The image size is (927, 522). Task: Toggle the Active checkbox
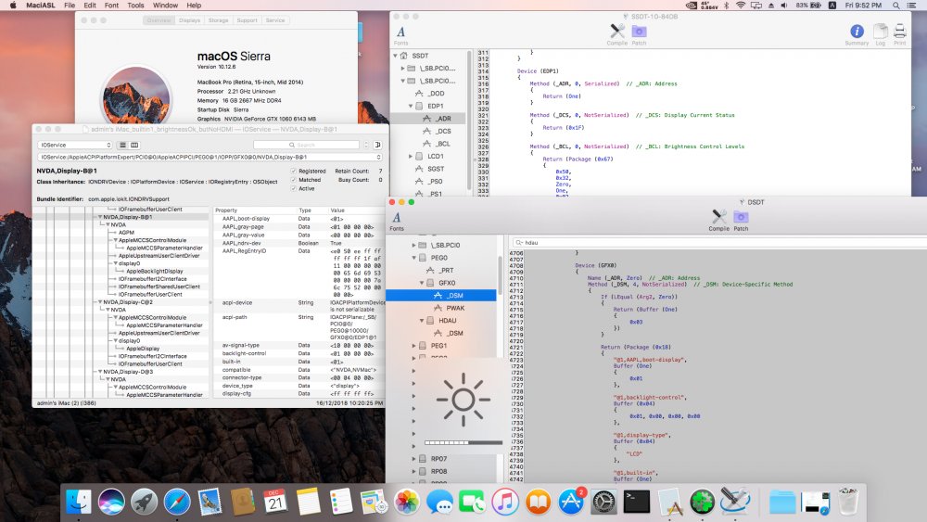pos(293,188)
